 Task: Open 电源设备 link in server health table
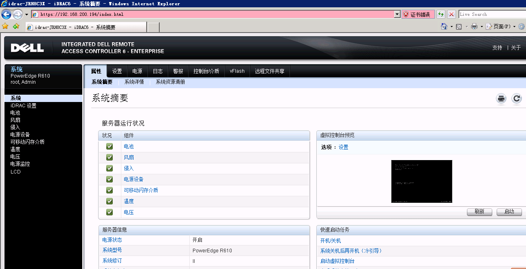(x=134, y=180)
